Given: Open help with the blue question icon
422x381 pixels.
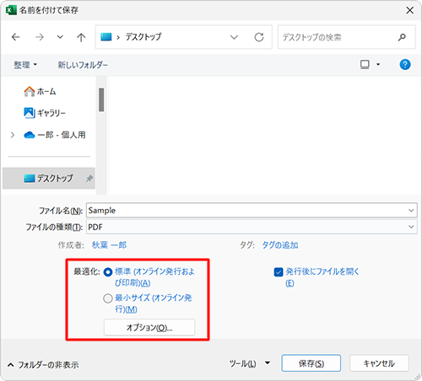Looking at the screenshot, I should (x=405, y=65).
